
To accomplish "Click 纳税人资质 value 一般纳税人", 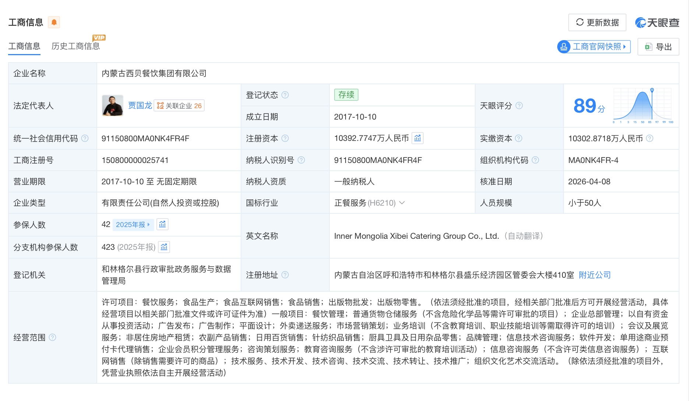I will (x=354, y=181).
